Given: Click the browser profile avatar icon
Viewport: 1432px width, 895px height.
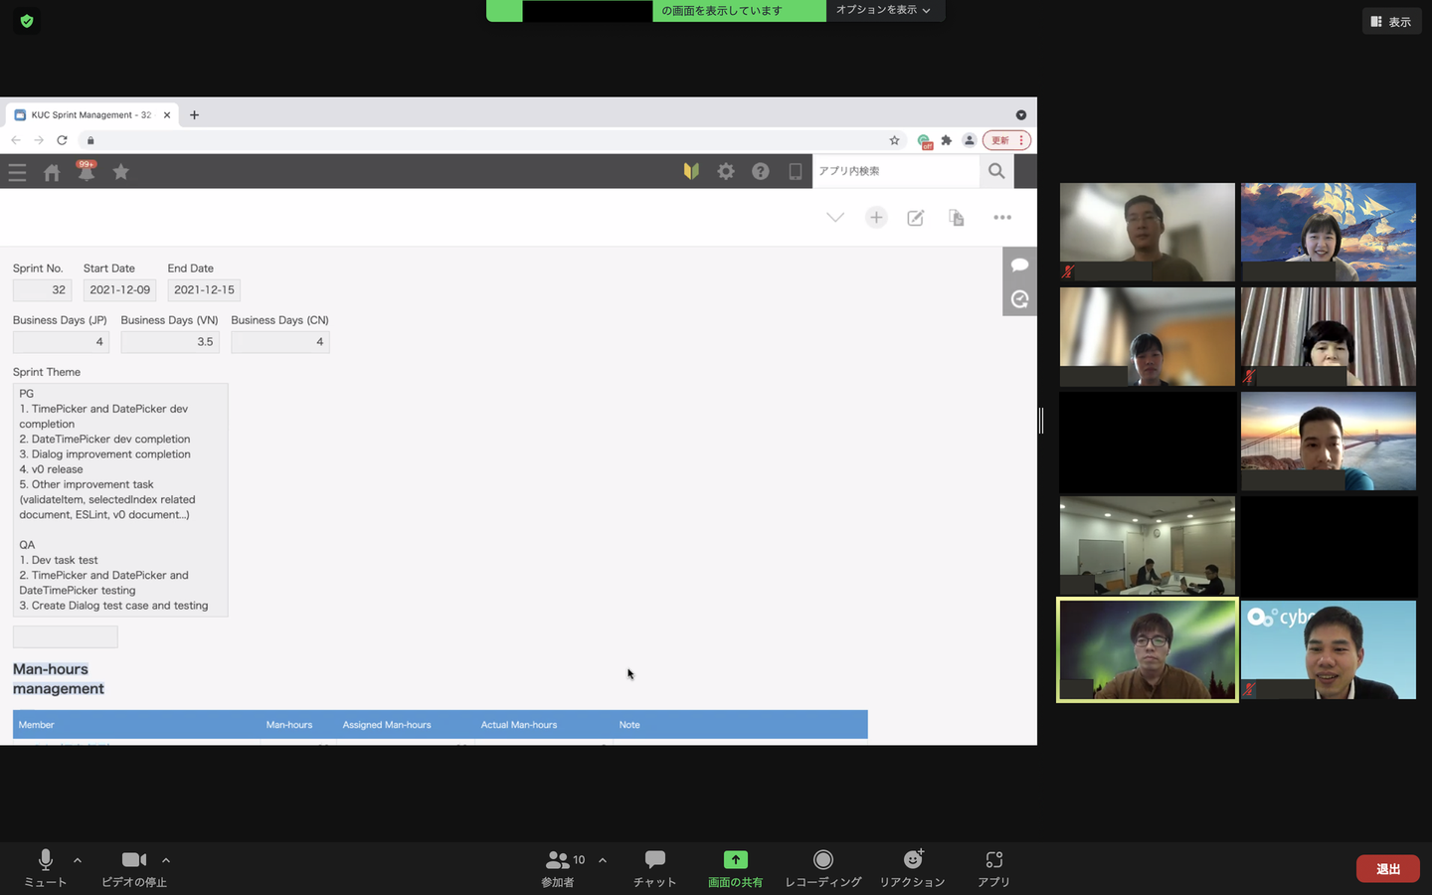Looking at the screenshot, I should click(970, 140).
